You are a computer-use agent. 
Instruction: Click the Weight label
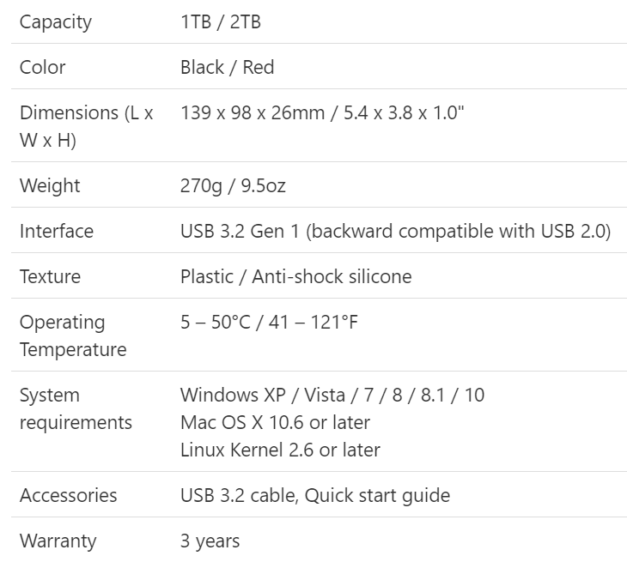coord(50,185)
